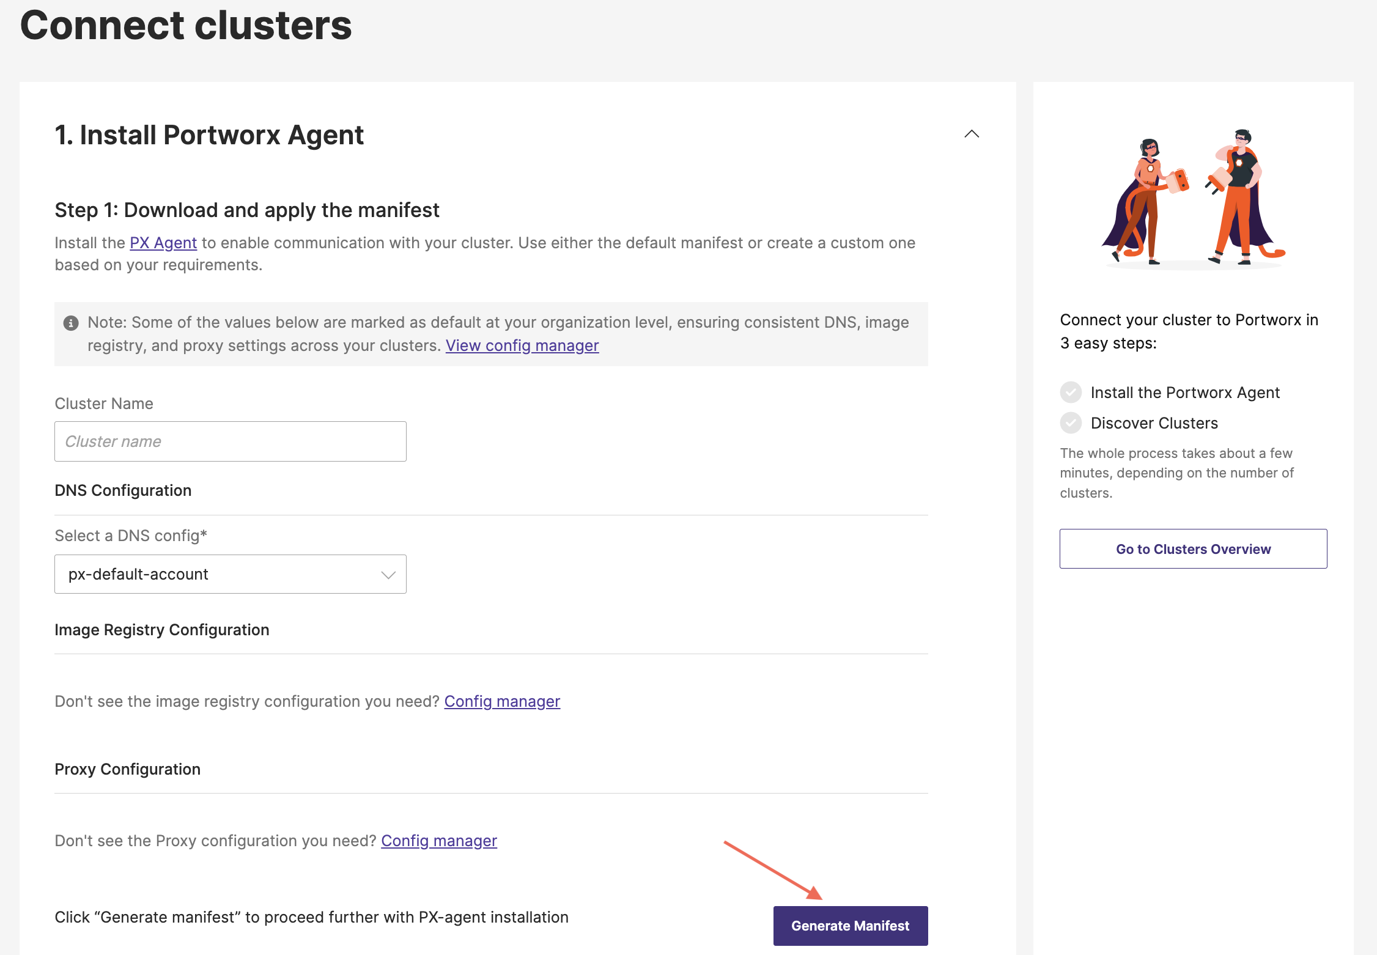Click the Proxy Configuration section heading
Image resolution: width=1377 pixels, height=955 pixels.
[128, 769]
